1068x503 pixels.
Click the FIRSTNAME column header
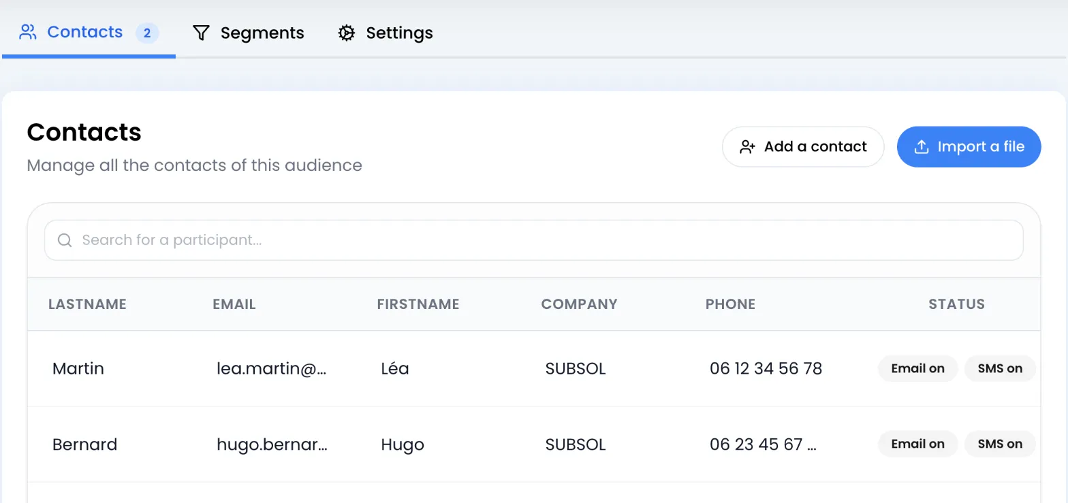click(418, 304)
